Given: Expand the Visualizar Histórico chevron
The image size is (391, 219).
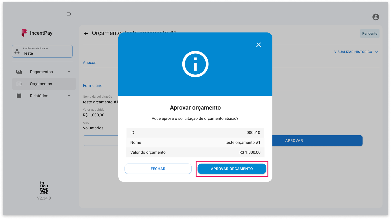Looking at the screenshot, I should point(377,52).
